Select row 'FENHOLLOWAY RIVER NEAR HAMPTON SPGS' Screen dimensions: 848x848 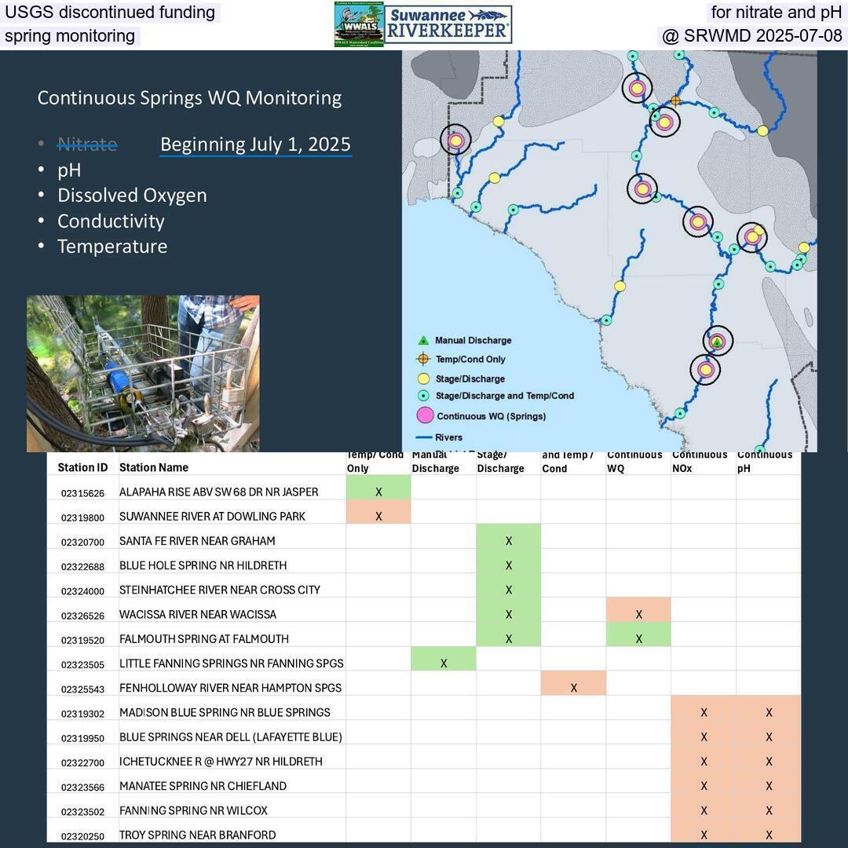point(423,683)
